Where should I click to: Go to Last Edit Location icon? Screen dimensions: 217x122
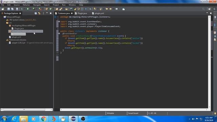tap(107, 9)
